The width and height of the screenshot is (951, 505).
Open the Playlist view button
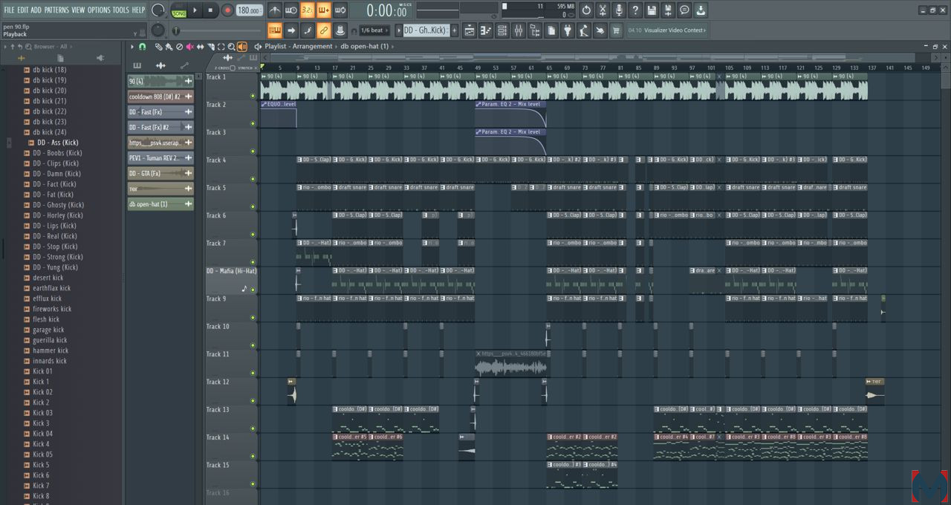[x=470, y=30]
